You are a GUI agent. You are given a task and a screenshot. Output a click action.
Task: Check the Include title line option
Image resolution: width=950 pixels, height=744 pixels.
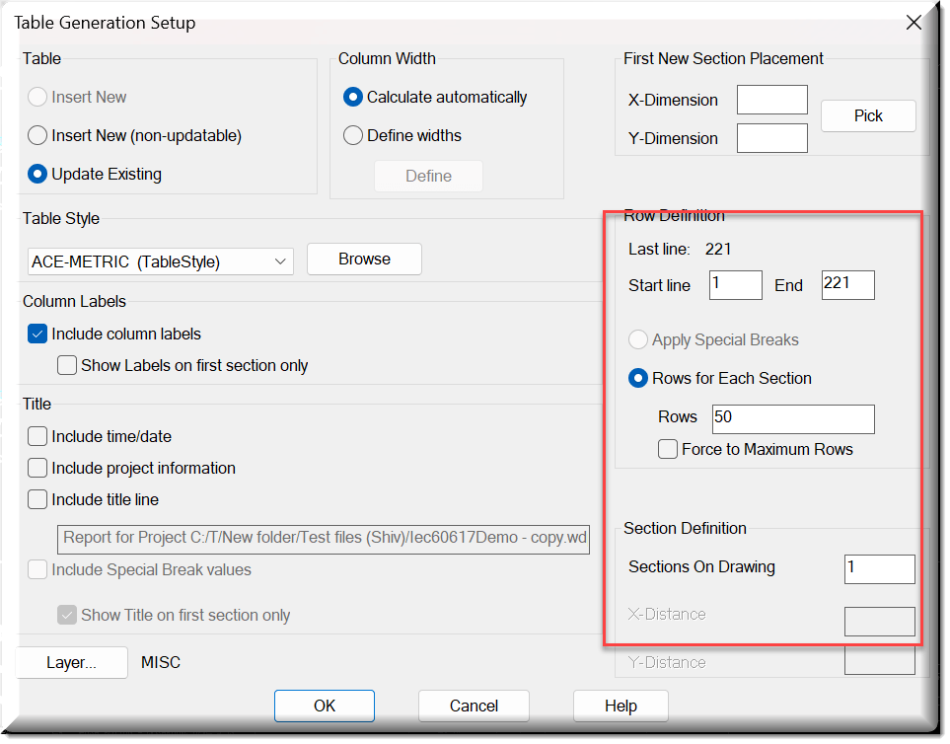pos(37,499)
